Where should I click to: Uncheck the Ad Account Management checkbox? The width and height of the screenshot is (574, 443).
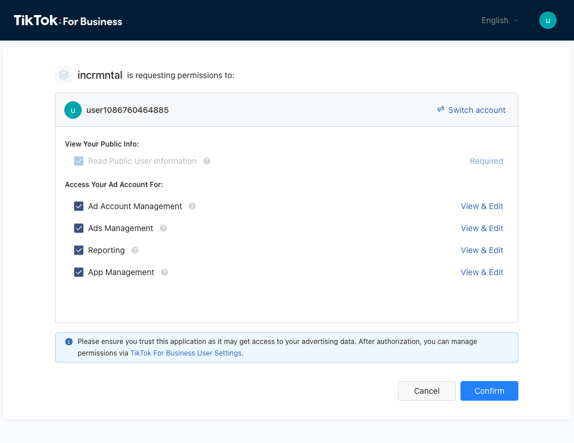point(79,207)
